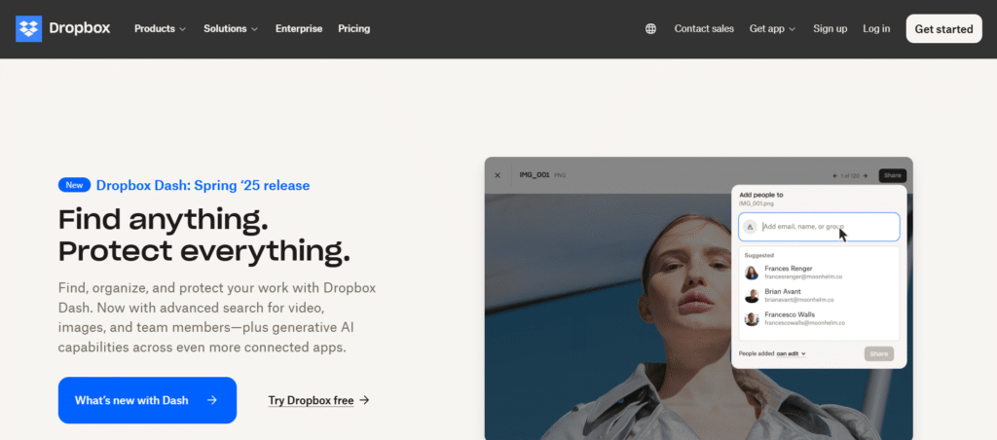Click the arrow in What's new with Dash button
Image resolution: width=997 pixels, height=440 pixels.
coord(212,400)
